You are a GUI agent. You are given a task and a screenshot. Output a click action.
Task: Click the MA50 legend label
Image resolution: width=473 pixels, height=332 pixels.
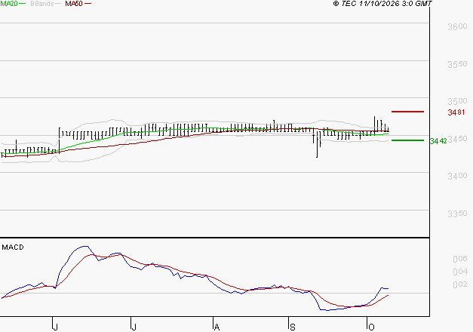(74, 4)
